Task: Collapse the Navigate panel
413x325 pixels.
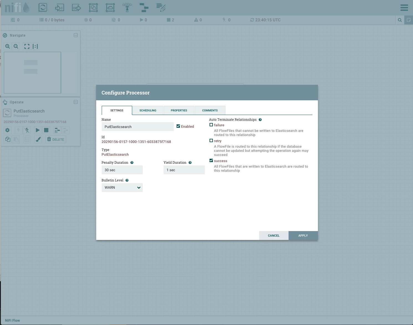Action: tap(76, 35)
